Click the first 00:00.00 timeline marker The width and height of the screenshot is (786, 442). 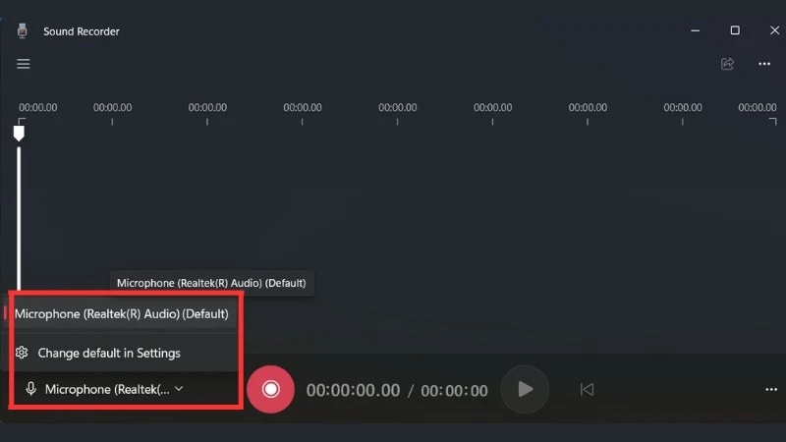point(37,107)
